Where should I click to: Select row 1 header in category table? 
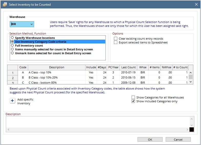(13, 73)
